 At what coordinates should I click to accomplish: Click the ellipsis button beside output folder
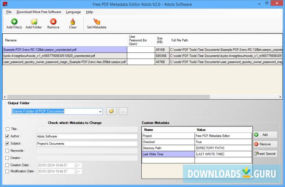point(123,111)
